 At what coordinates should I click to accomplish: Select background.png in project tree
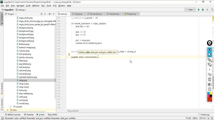coord(26,28)
